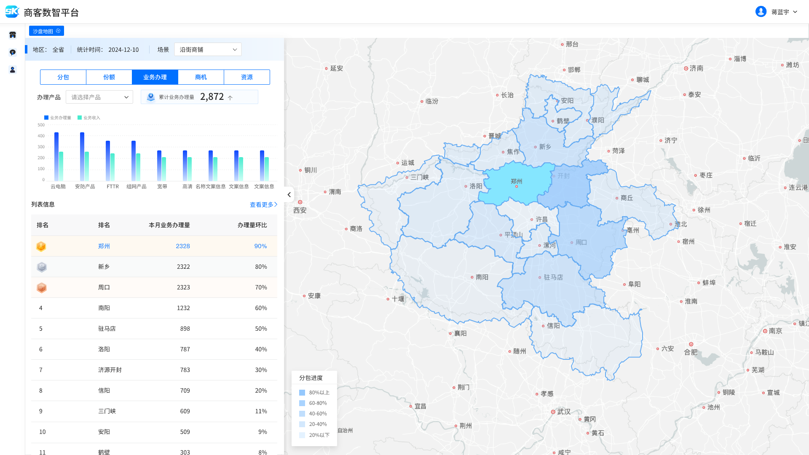The image size is (809, 455).
Task: Click the gold first-place medal icon
Action: (41, 246)
